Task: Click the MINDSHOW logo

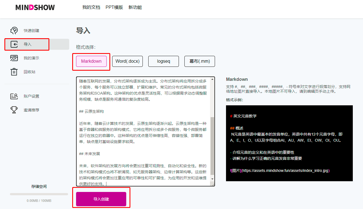Action: tap(35, 7)
